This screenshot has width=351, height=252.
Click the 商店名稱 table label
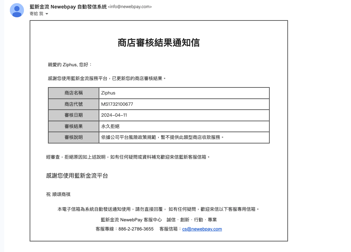pyautogui.click(x=74, y=93)
